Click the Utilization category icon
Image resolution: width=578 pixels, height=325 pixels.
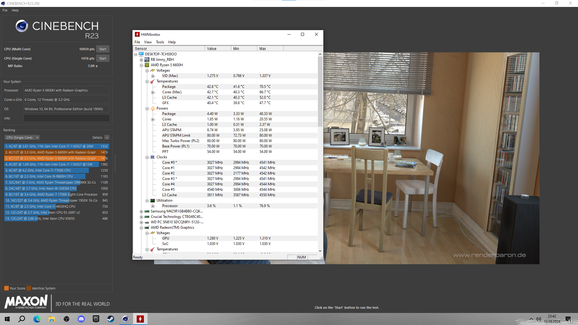(x=153, y=200)
